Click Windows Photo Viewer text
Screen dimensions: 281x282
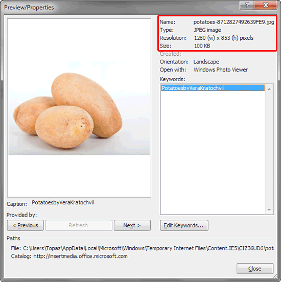tap(221, 69)
